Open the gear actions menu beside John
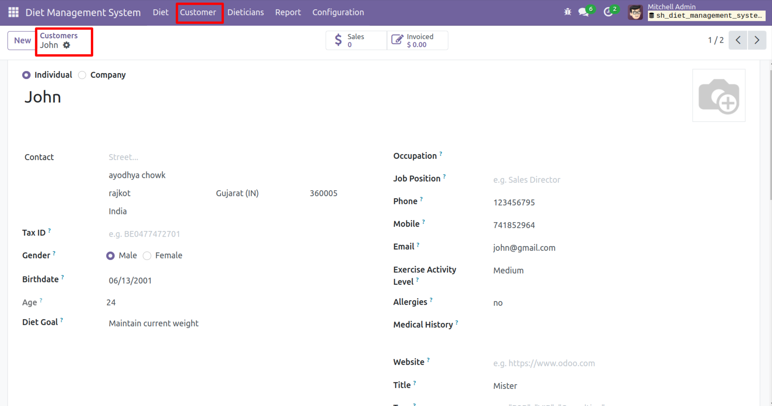 [x=66, y=45]
